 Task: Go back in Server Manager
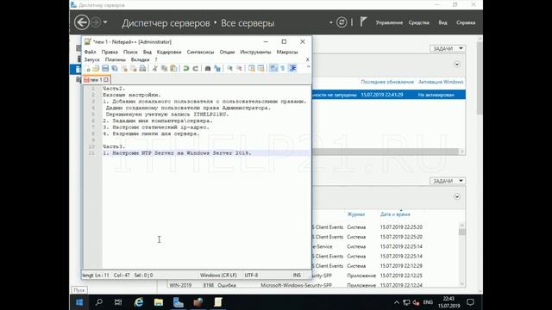(82, 22)
